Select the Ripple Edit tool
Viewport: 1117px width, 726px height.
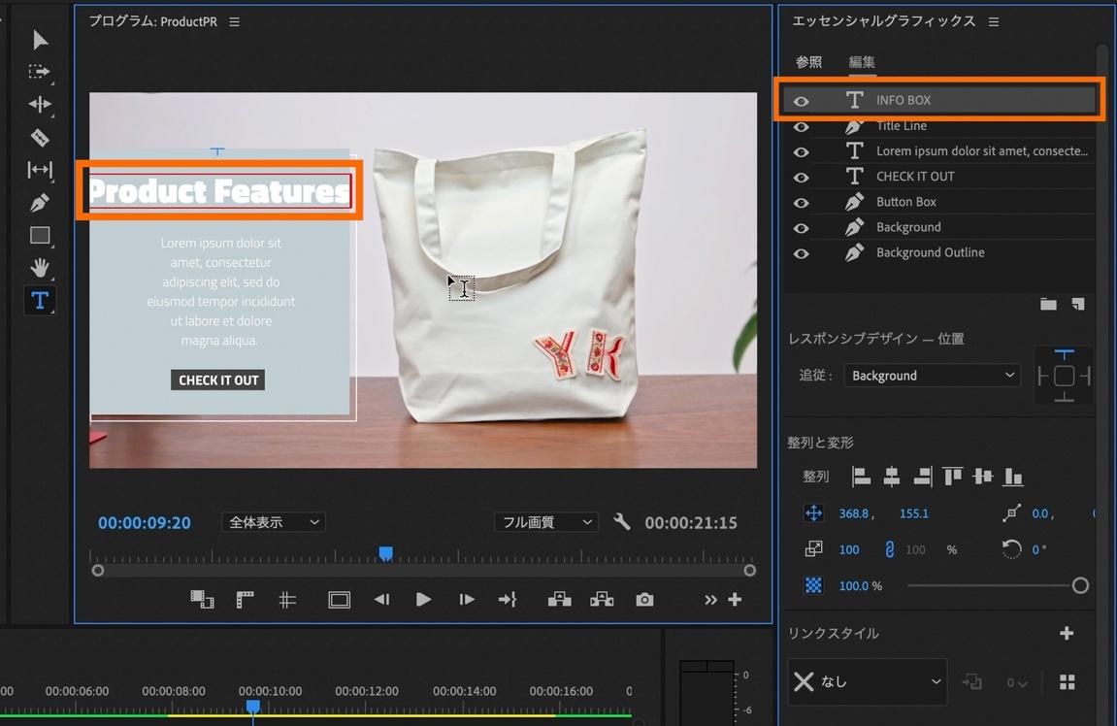pyautogui.click(x=39, y=104)
